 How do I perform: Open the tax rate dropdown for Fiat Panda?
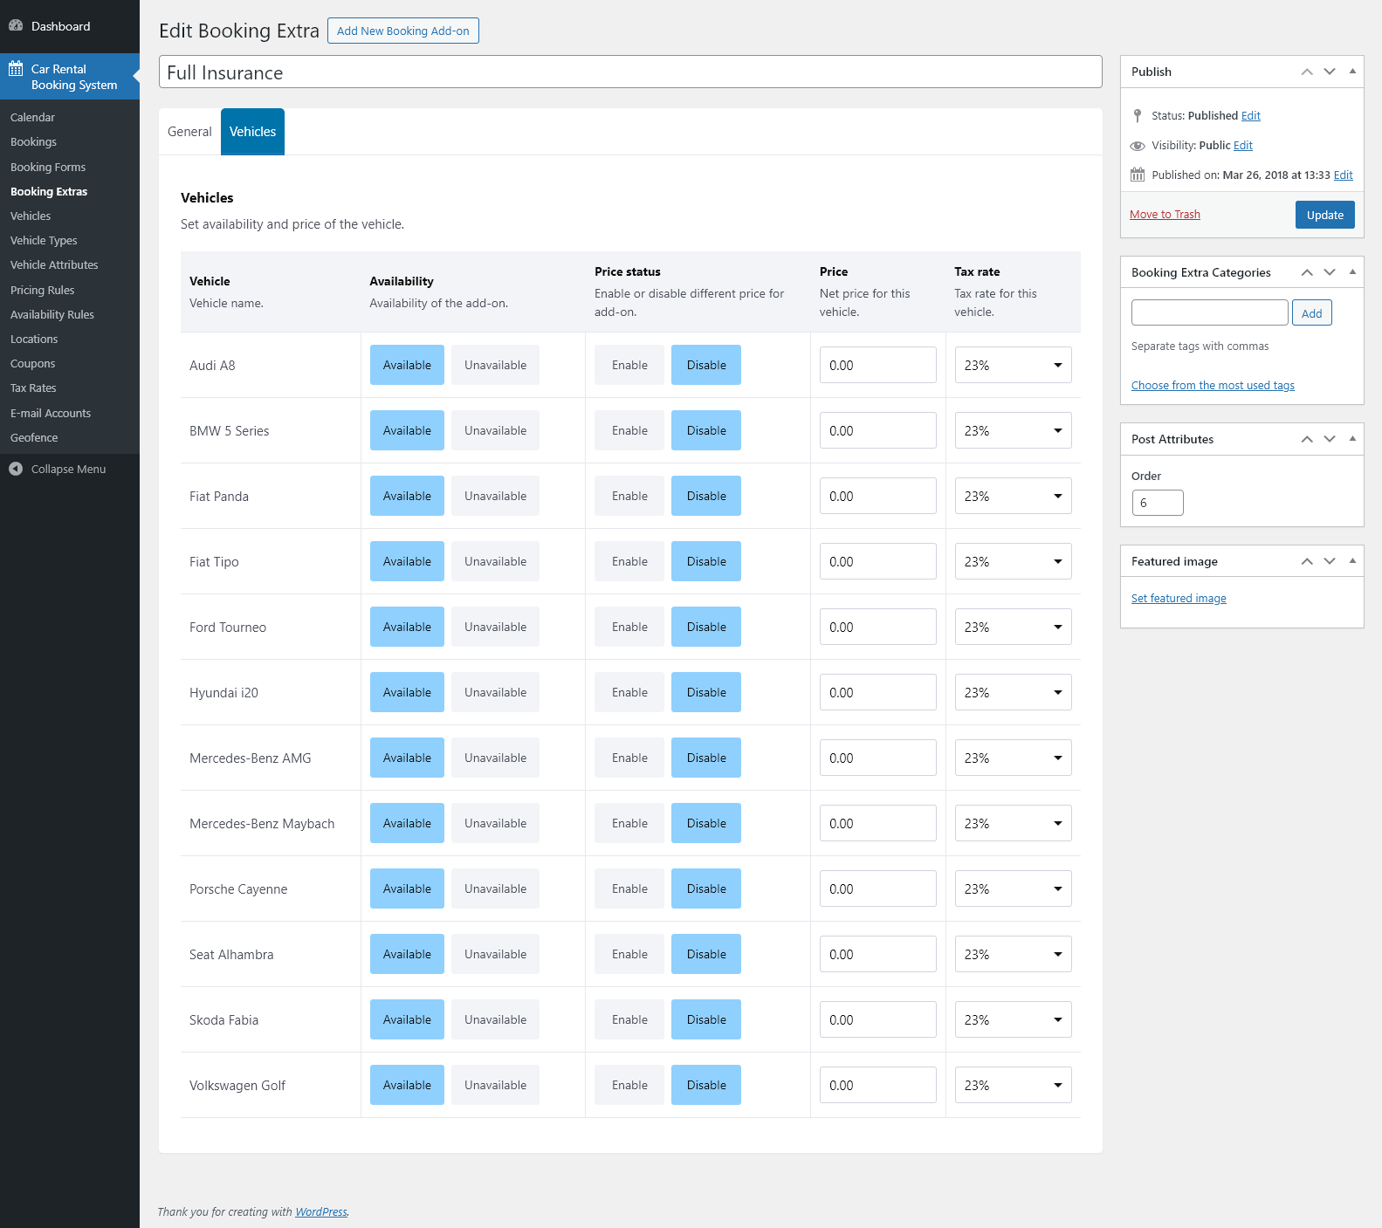1013,496
